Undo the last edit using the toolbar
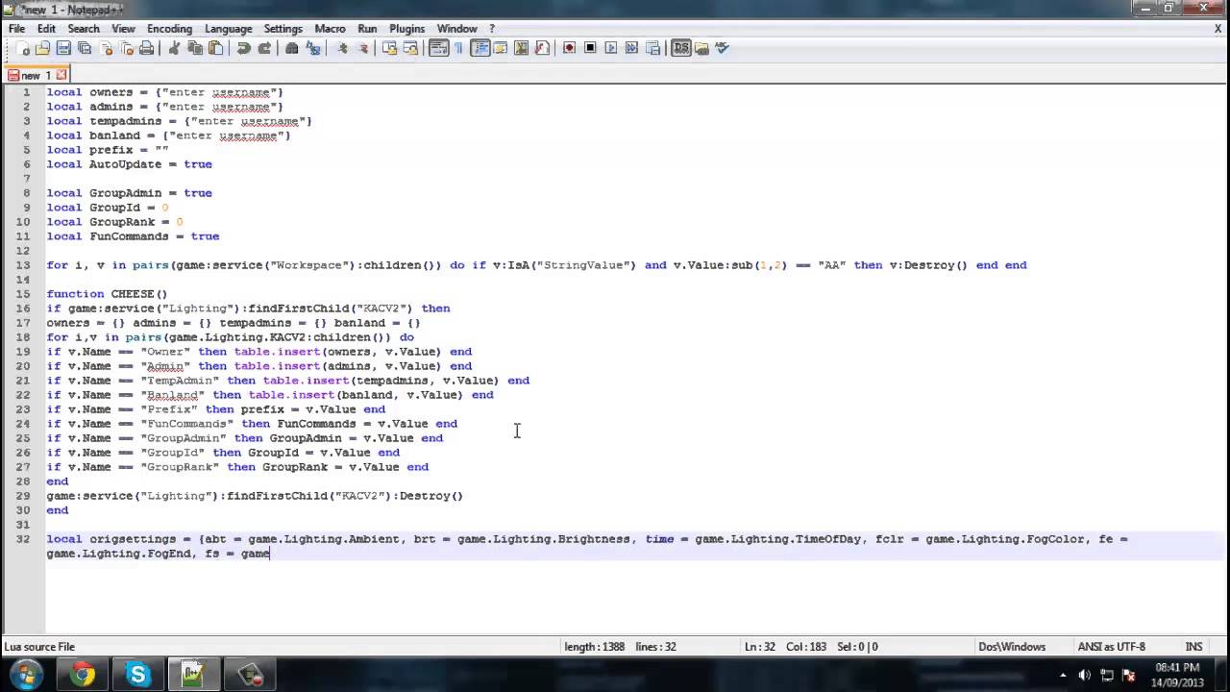The width and height of the screenshot is (1230, 692). [x=243, y=48]
